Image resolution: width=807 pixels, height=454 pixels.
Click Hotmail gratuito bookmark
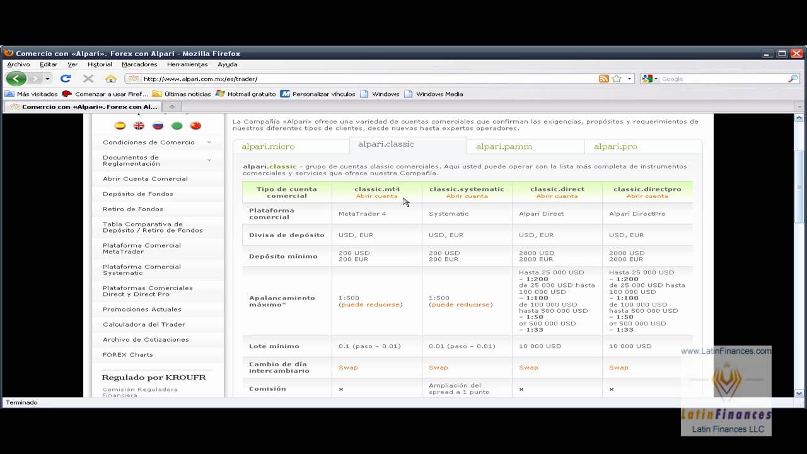point(246,94)
